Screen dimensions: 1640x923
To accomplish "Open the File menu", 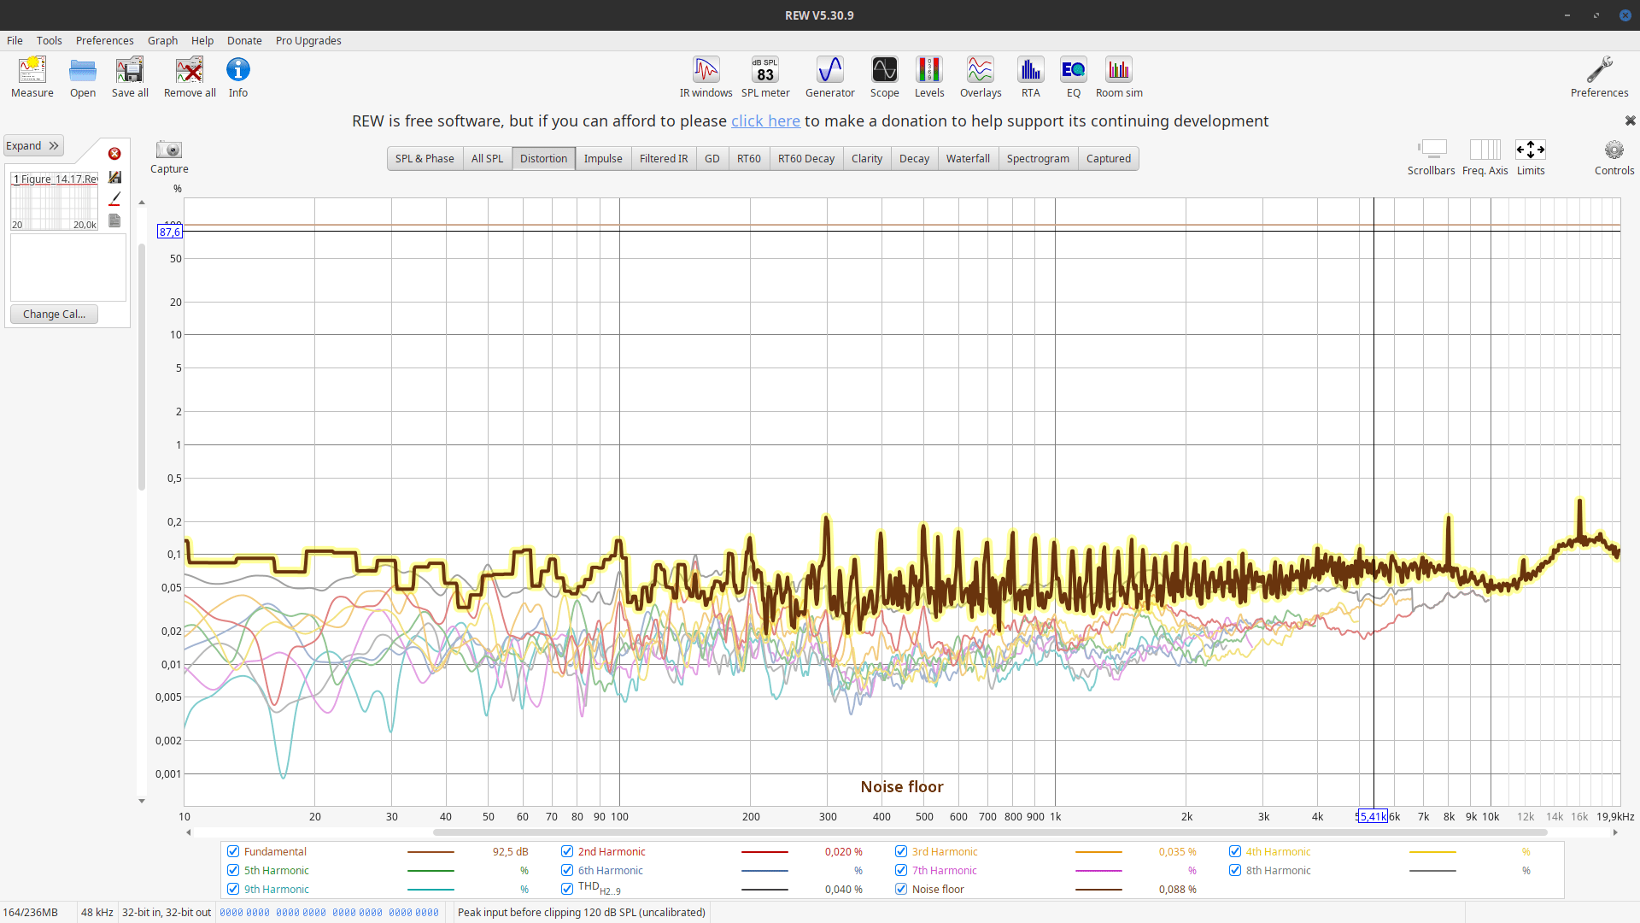I will click(x=15, y=40).
